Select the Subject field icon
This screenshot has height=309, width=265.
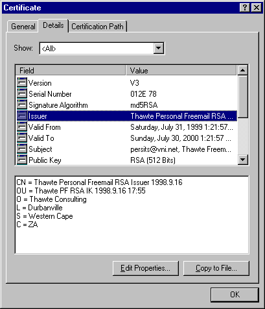22,149
